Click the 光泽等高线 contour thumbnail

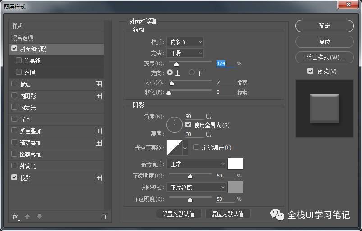click(174, 148)
